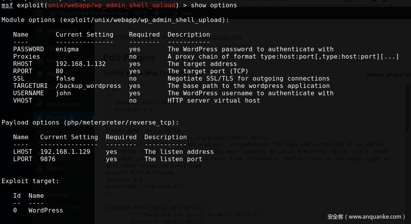Click RPORT option name
This screenshot has height=224, width=411.
pyautogui.click(x=23, y=71)
